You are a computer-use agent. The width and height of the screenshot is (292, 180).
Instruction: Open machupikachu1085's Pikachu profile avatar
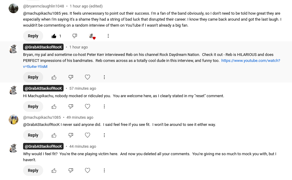pos(13,120)
